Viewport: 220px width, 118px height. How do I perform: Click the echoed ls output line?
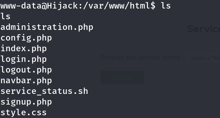pyautogui.click(x=5, y=16)
